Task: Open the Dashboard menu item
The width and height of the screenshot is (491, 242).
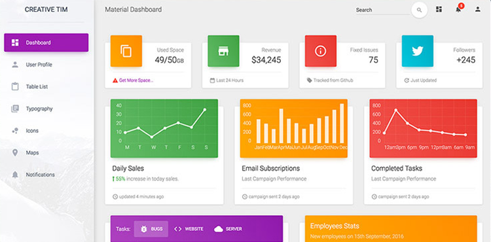Action: pos(46,43)
